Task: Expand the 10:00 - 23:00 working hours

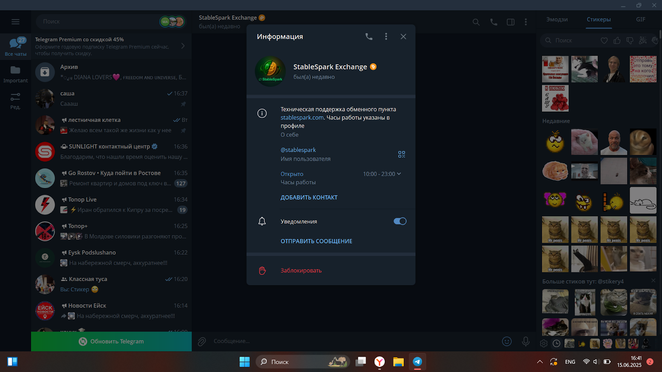Action: click(x=382, y=174)
